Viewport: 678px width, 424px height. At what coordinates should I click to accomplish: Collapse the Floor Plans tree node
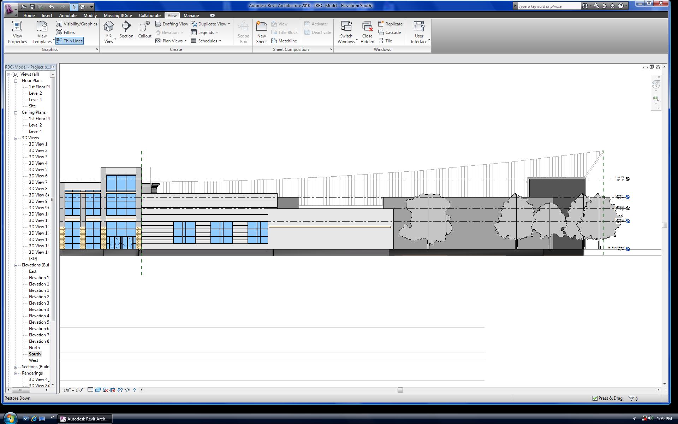click(16, 81)
